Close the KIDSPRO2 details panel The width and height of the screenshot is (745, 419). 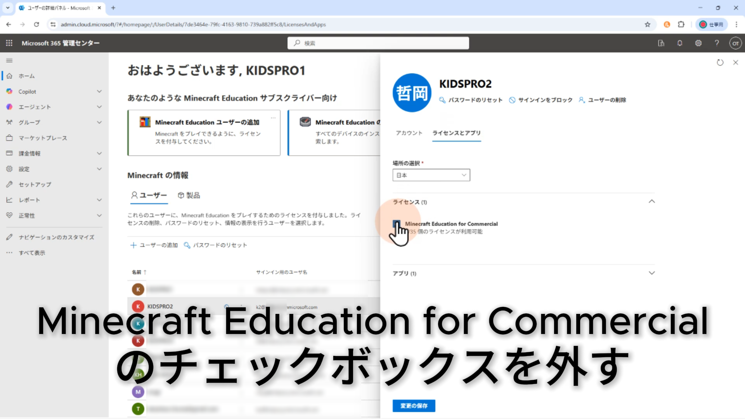click(735, 62)
